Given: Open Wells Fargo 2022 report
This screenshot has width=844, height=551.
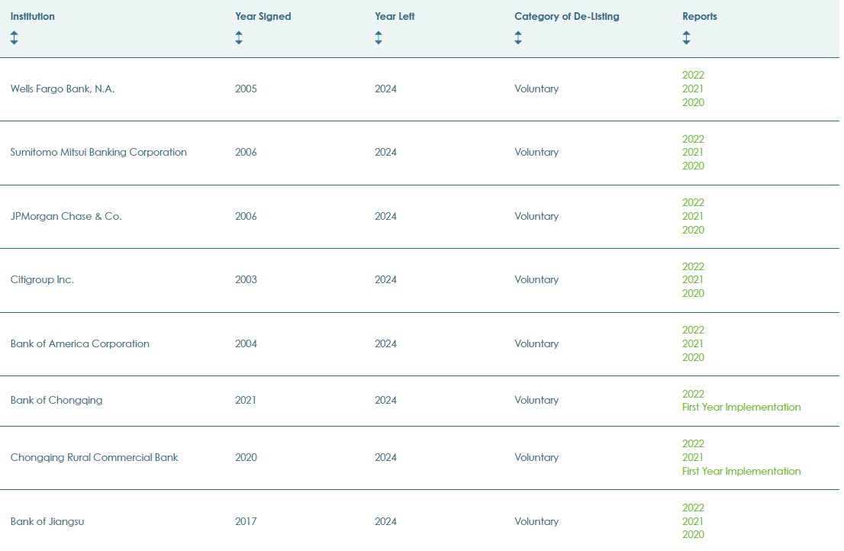Looking at the screenshot, I should click(x=693, y=76).
